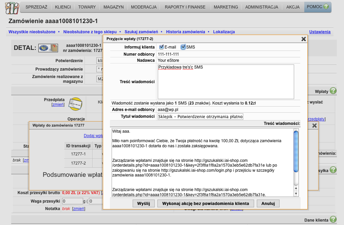
Task: Click into the e-mail message body textarea
Action: click(202, 163)
